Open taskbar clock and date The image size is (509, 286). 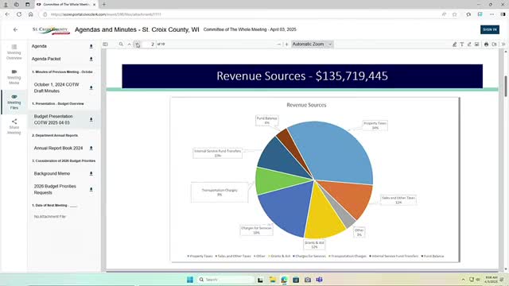click(491, 280)
